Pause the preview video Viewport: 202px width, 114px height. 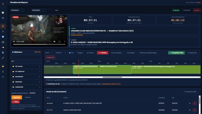pyautogui.click(x=14, y=42)
